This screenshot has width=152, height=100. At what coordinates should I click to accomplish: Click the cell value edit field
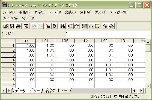pyautogui.click(x=109, y=34)
